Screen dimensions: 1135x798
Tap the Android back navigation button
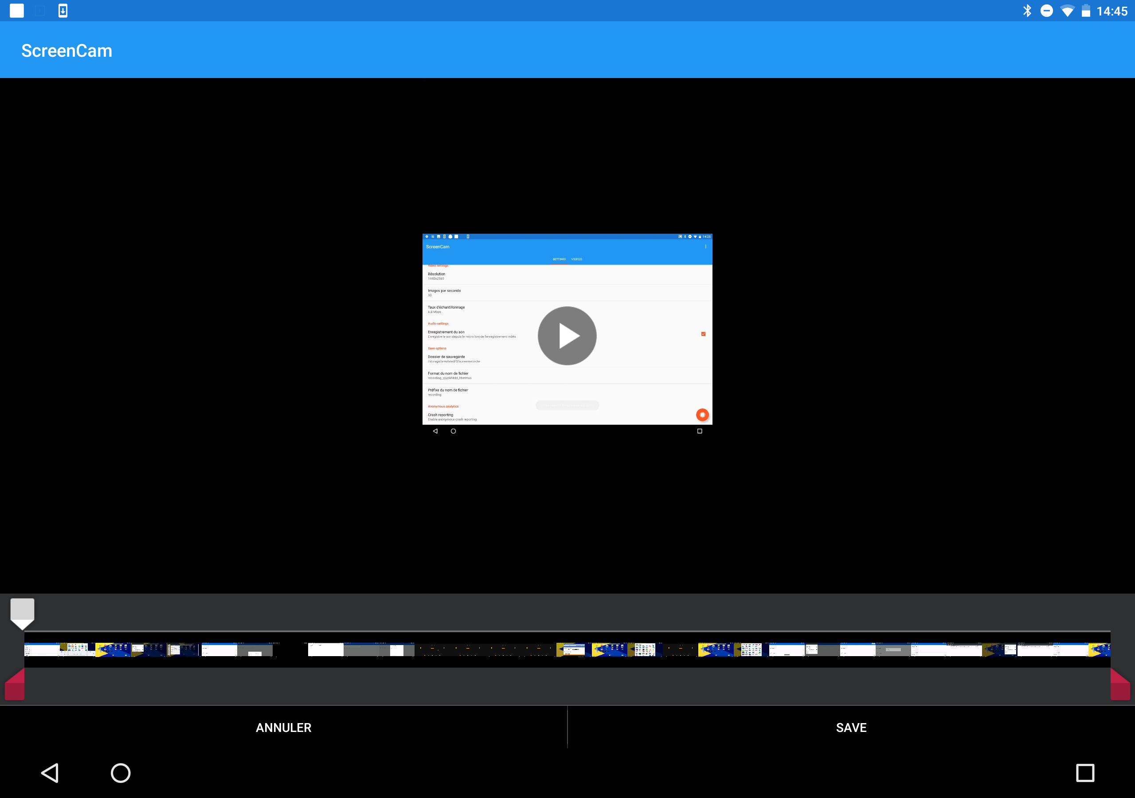(x=50, y=773)
